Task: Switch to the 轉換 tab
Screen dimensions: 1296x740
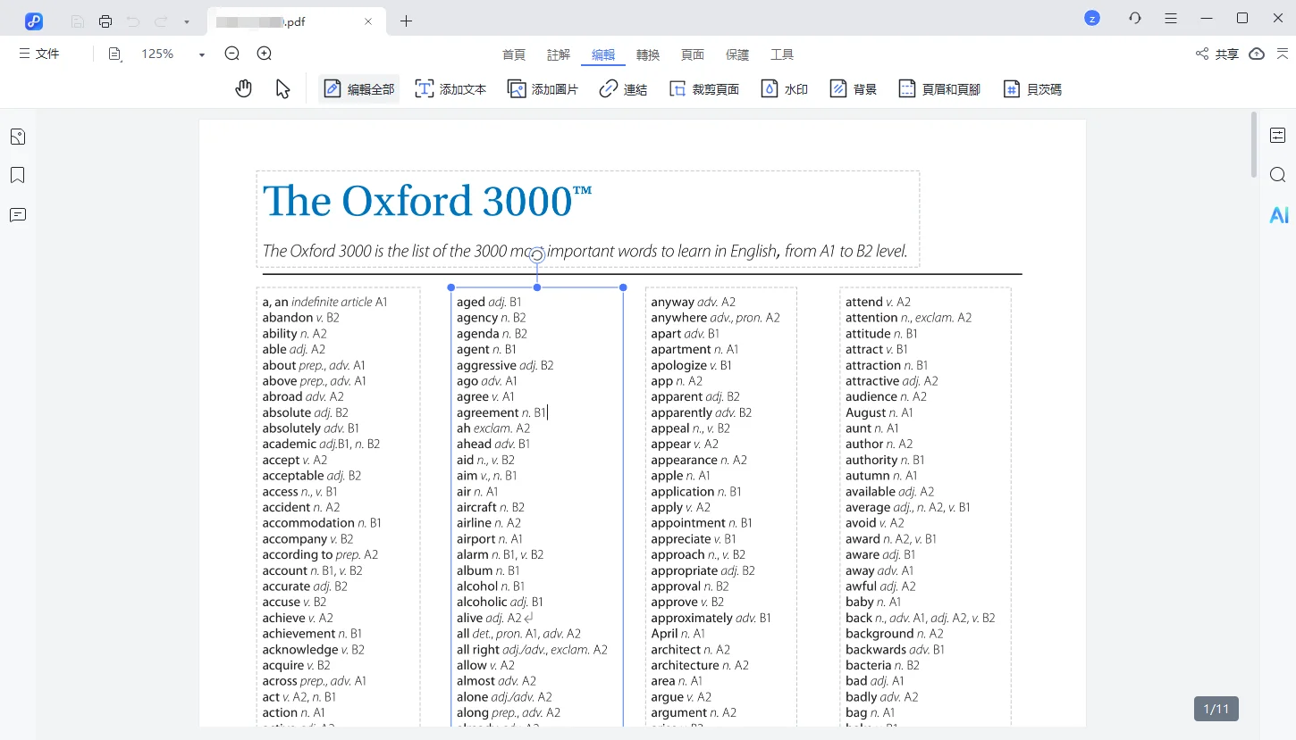Action: pyautogui.click(x=648, y=54)
